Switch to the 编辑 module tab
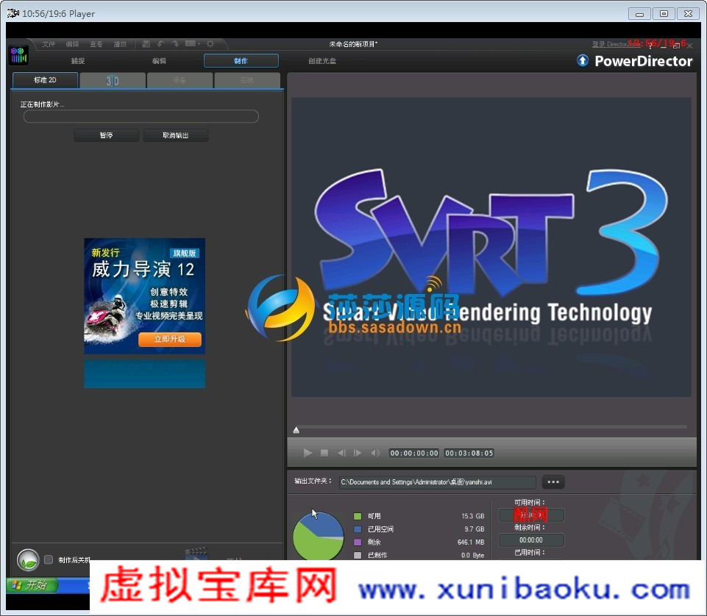The image size is (707, 616). coord(159,61)
